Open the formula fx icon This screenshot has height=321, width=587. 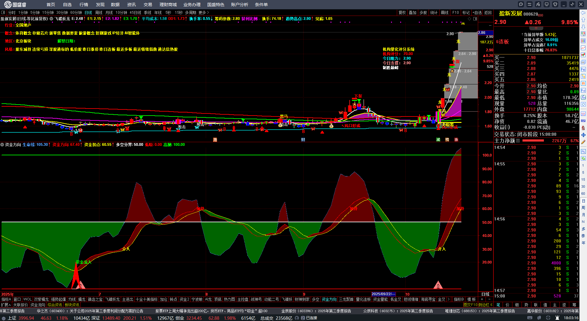click(538, 4)
